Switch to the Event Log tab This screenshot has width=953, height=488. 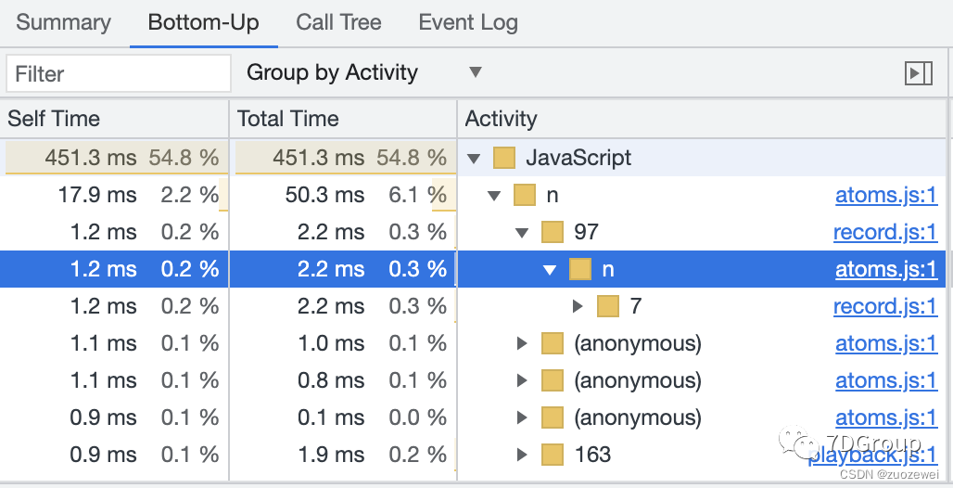[x=468, y=23]
